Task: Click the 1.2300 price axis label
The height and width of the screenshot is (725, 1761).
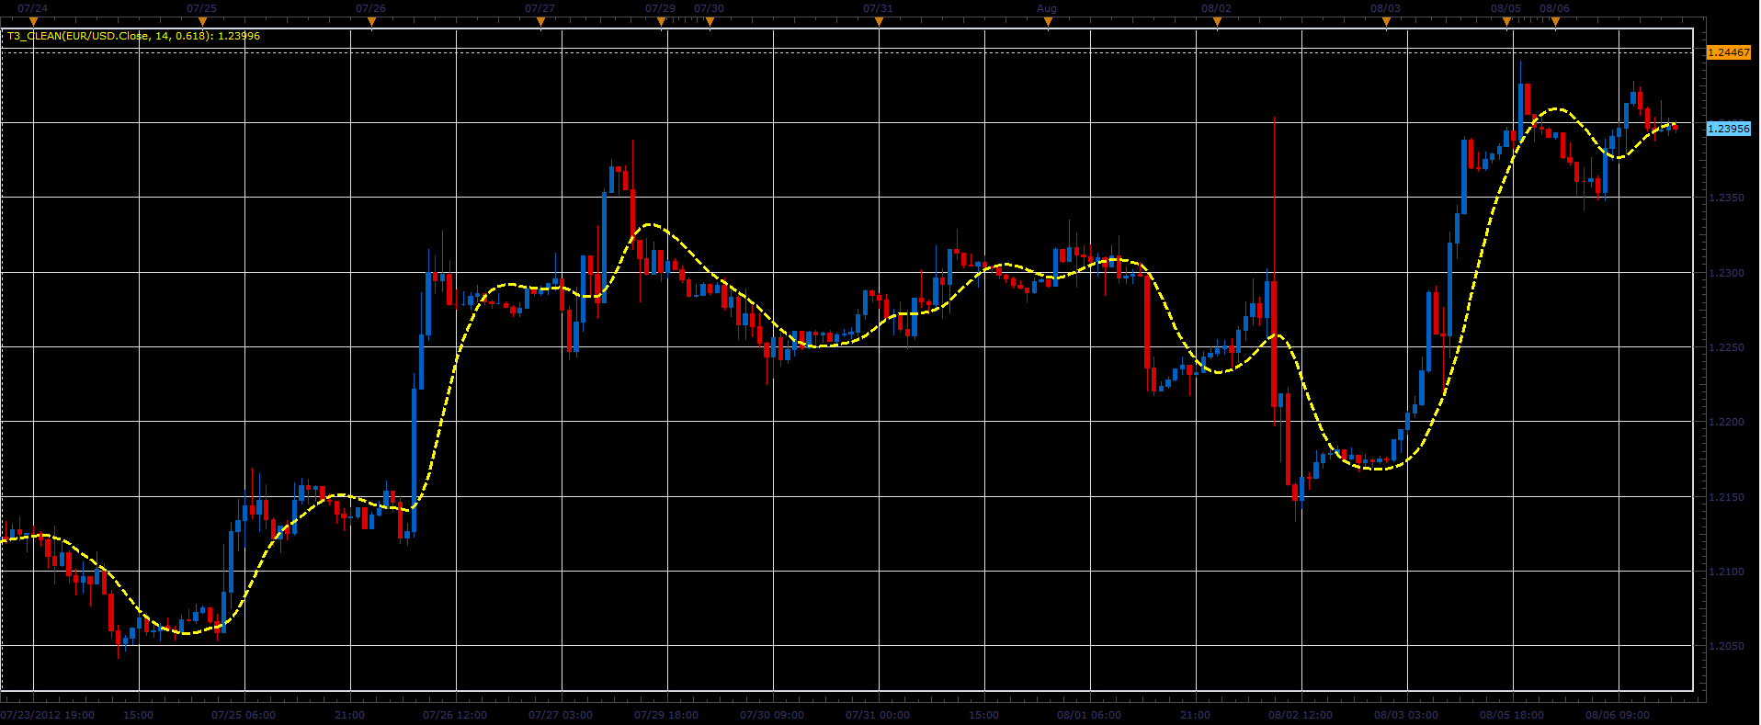Action: tap(1725, 273)
